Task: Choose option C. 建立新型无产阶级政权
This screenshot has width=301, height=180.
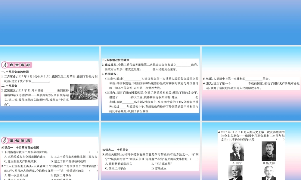Action: coord(20,161)
